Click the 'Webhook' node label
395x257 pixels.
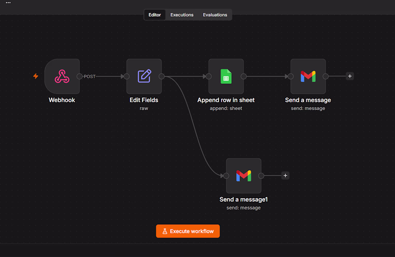point(62,100)
